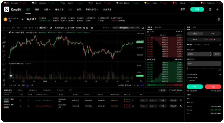Expand the BTCUSDT trading pair dropdown

click(18, 18)
